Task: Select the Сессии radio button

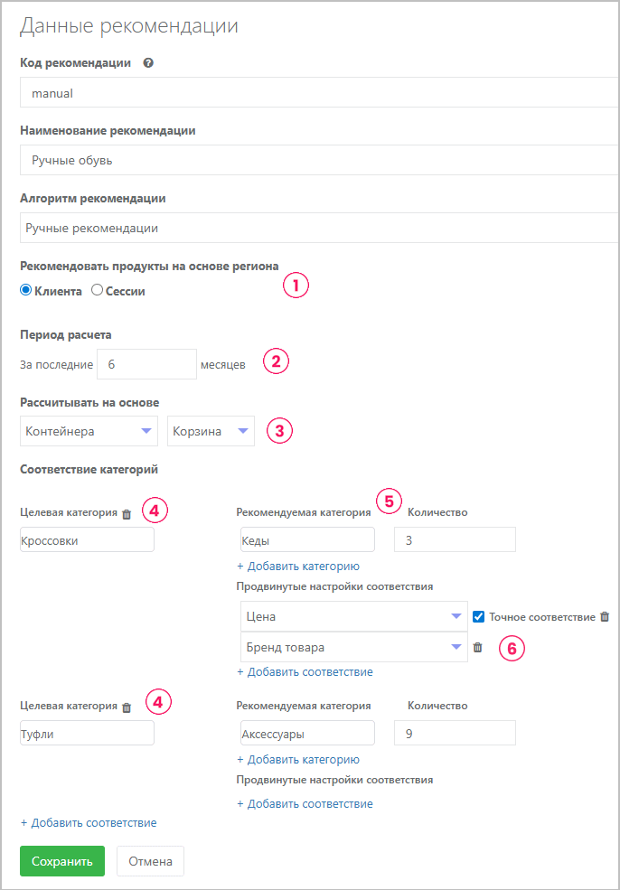Action: (98, 291)
